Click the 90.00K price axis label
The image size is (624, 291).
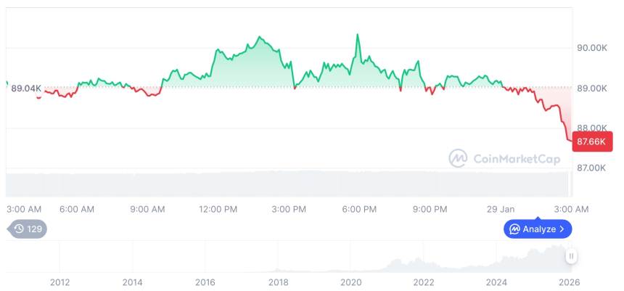[x=591, y=48]
